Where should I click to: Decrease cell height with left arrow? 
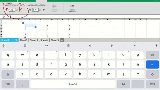click(30, 10)
